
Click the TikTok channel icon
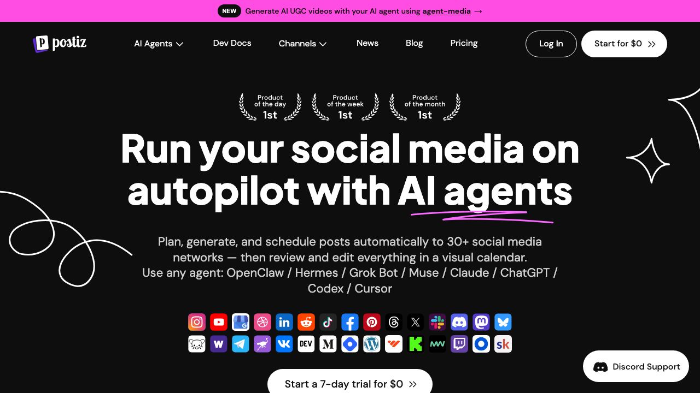point(328,322)
